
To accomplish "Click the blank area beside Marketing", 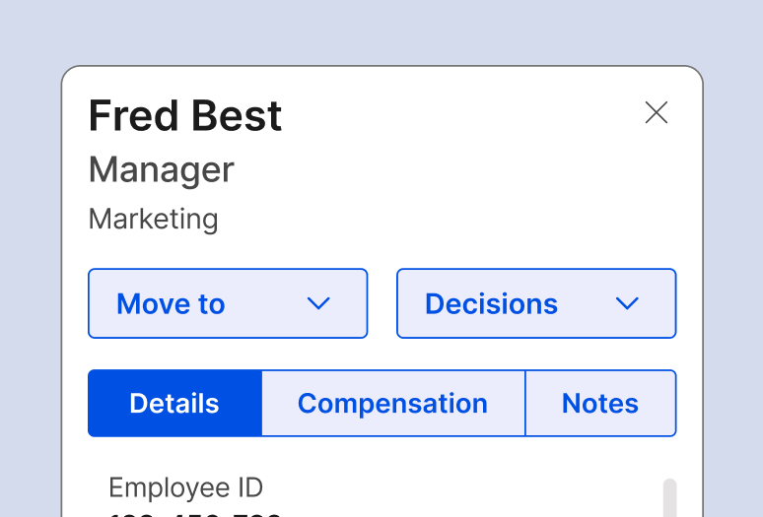I will [x=438, y=220].
